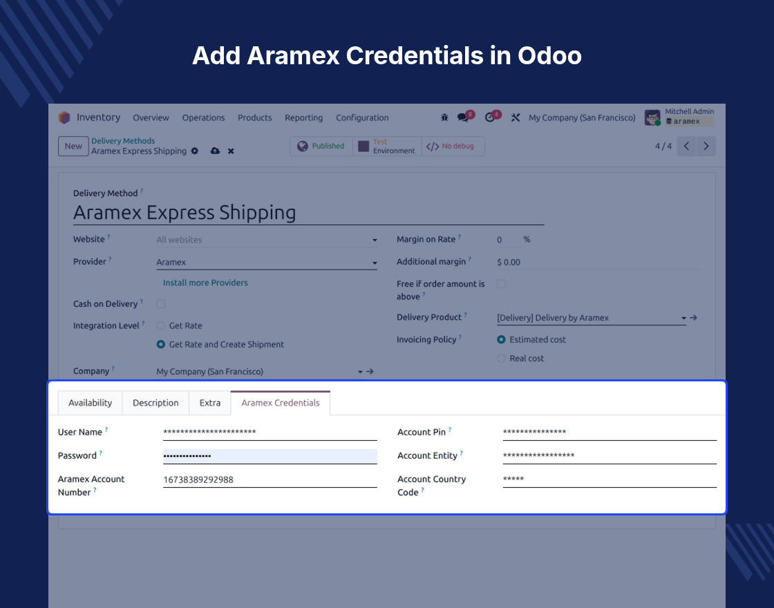Select Real cost invoicing policy
Screen dimensions: 774x608
pos(501,359)
